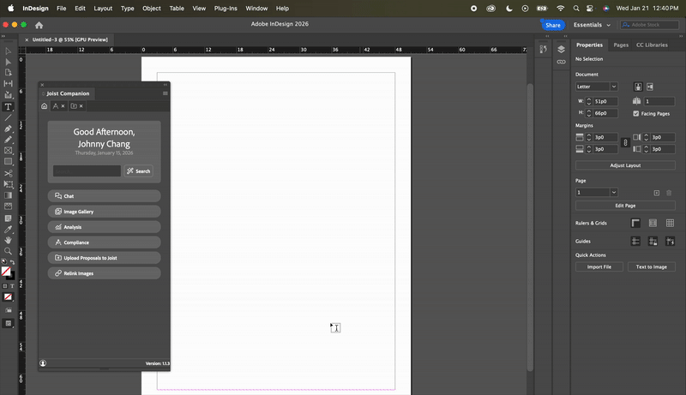Switch to the Pages tab
The height and width of the screenshot is (395, 686).
point(620,45)
